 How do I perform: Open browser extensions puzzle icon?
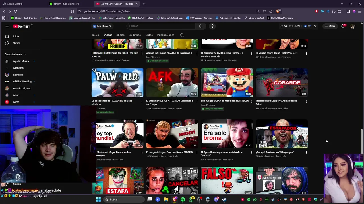click(x=334, y=11)
